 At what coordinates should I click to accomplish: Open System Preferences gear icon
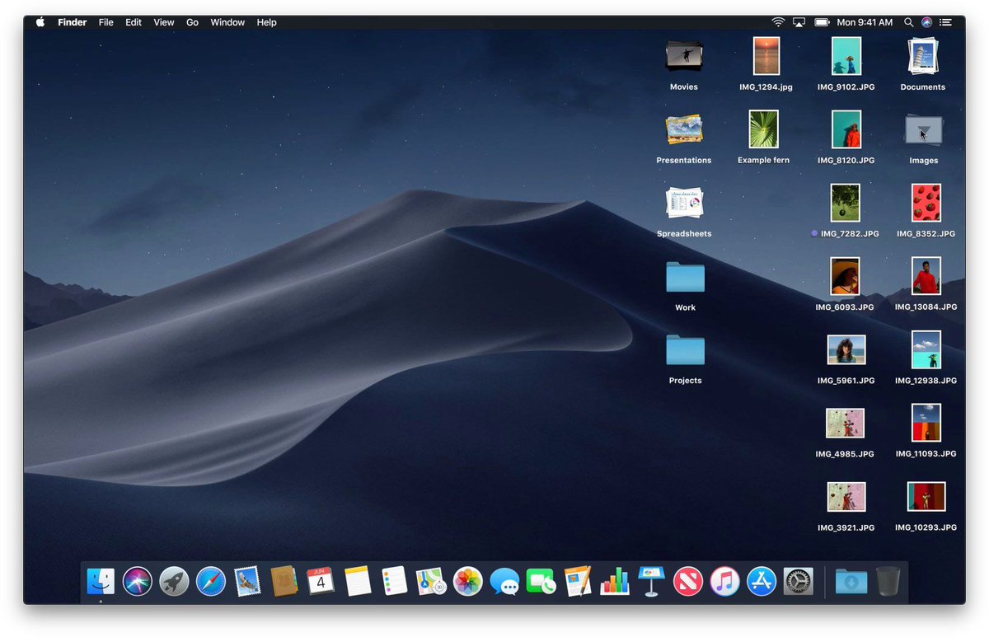798,582
